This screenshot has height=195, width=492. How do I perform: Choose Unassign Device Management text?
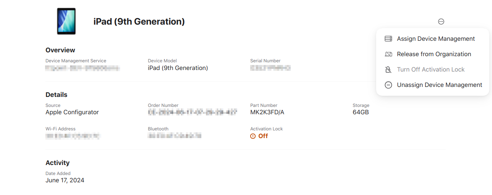pyautogui.click(x=439, y=85)
